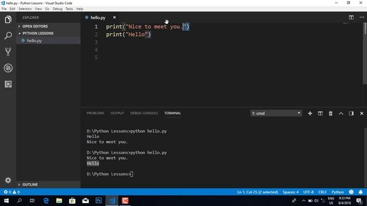Open Windows taskbar search
Image resolution: width=367 pixels, height=206 pixels.
[19, 201]
